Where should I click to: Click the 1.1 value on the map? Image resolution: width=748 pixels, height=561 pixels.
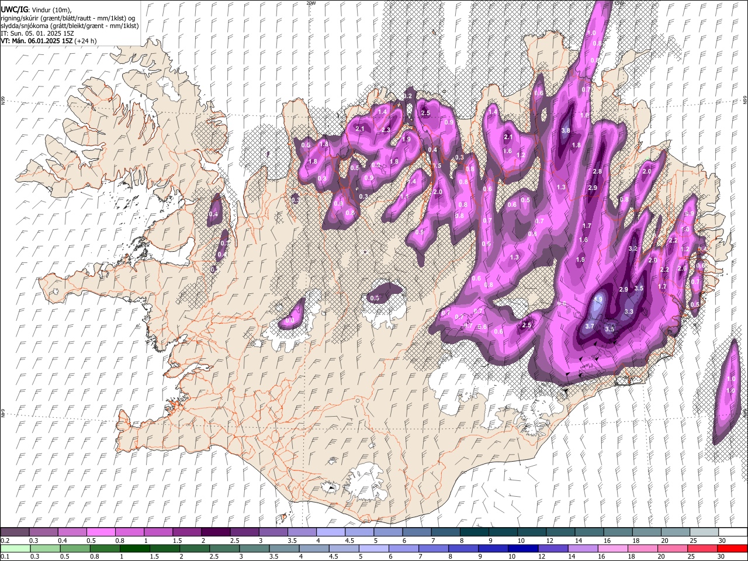(x=405, y=197)
